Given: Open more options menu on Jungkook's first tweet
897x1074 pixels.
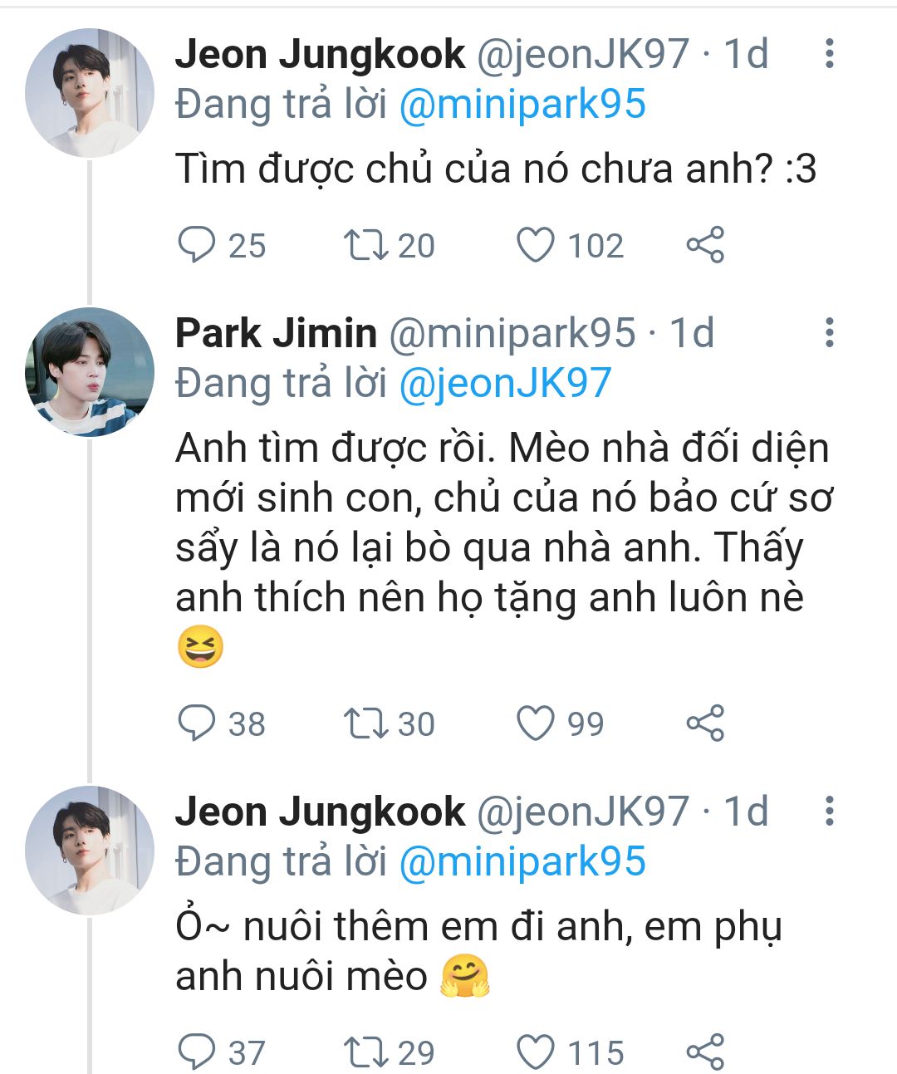Looking at the screenshot, I should click(x=828, y=54).
